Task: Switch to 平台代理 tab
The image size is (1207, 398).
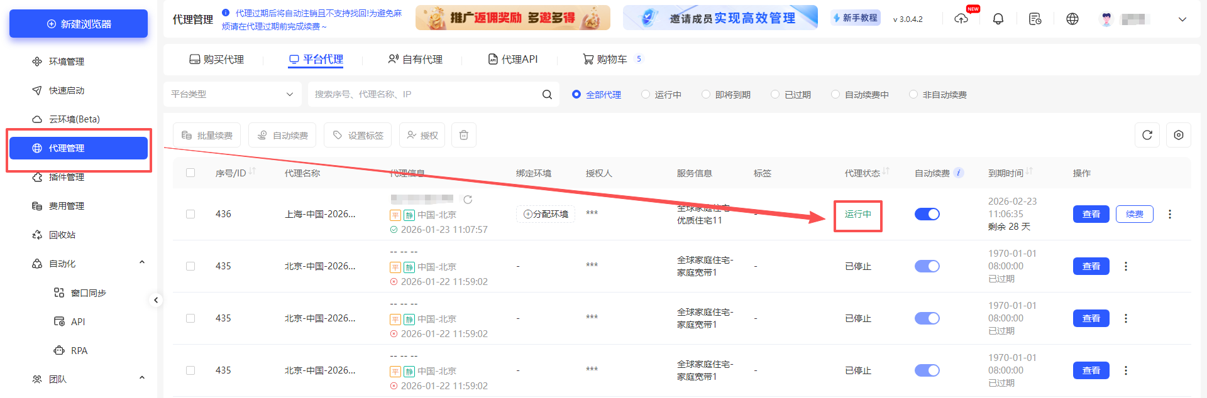Action: [x=316, y=60]
